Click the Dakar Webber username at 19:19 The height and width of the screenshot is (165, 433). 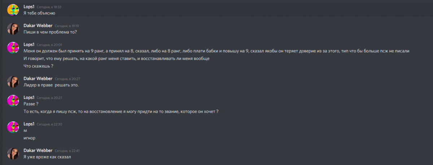pos(38,26)
